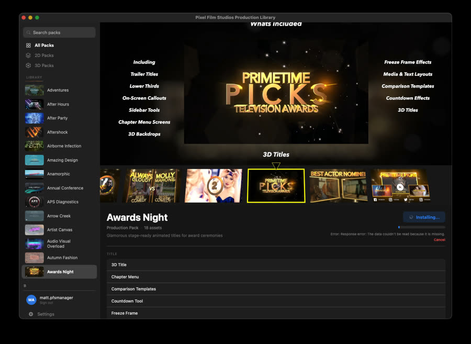Click the After Hours pack thumbnail icon

click(34, 104)
